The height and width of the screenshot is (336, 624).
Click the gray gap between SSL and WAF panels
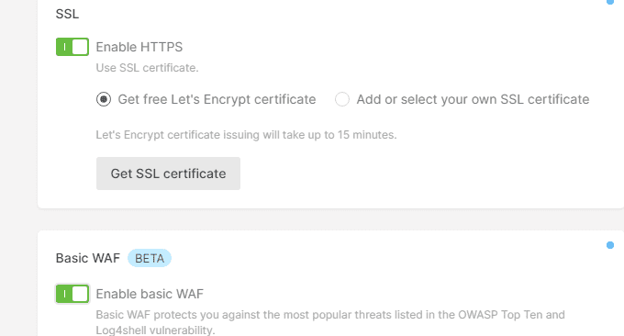(330, 219)
